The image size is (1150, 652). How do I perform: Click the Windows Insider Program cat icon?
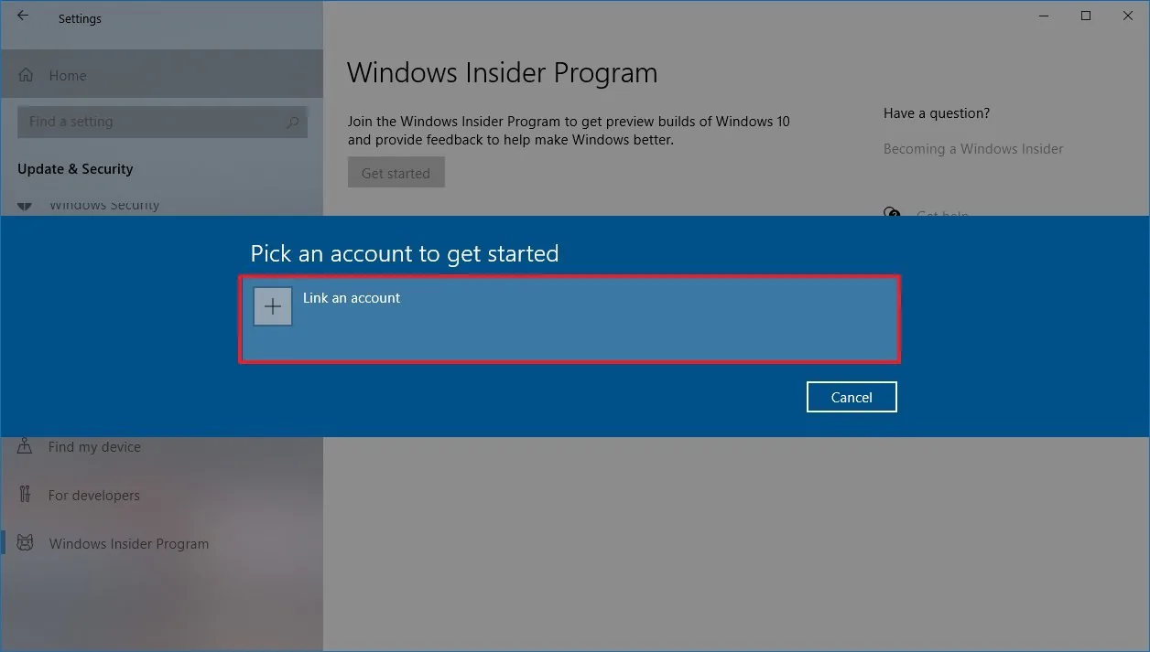click(27, 543)
